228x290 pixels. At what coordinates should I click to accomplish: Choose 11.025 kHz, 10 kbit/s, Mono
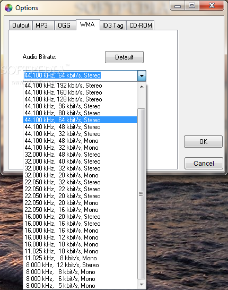pos(80,251)
